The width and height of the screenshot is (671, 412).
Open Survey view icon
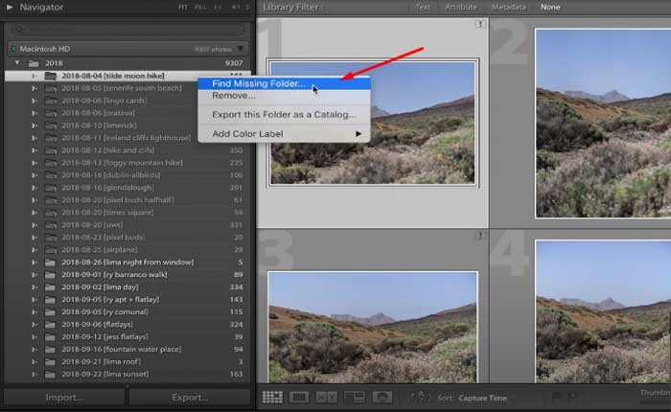pyautogui.click(x=355, y=398)
